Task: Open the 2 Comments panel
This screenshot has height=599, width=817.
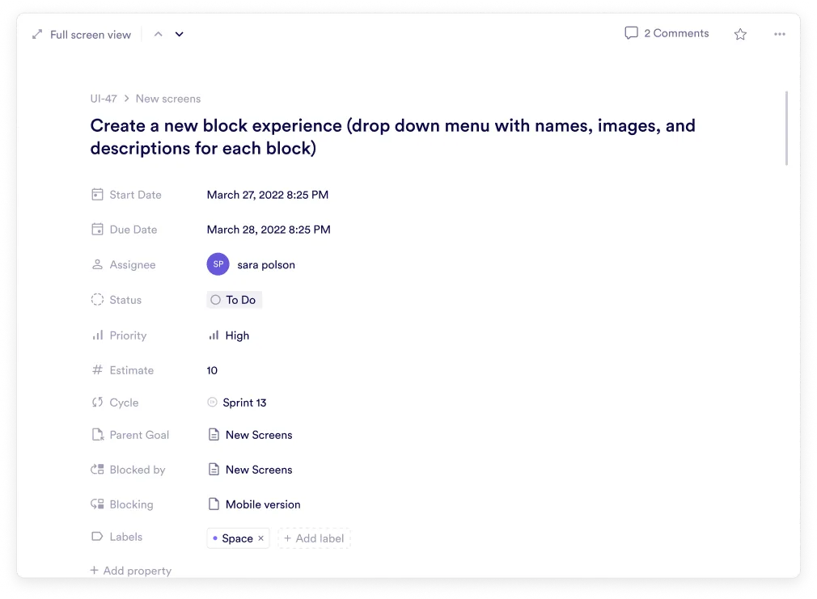Action: [667, 33]
